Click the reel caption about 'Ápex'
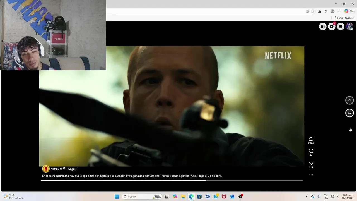This screenshot has height=201, width=357. (x=132, y=176)
